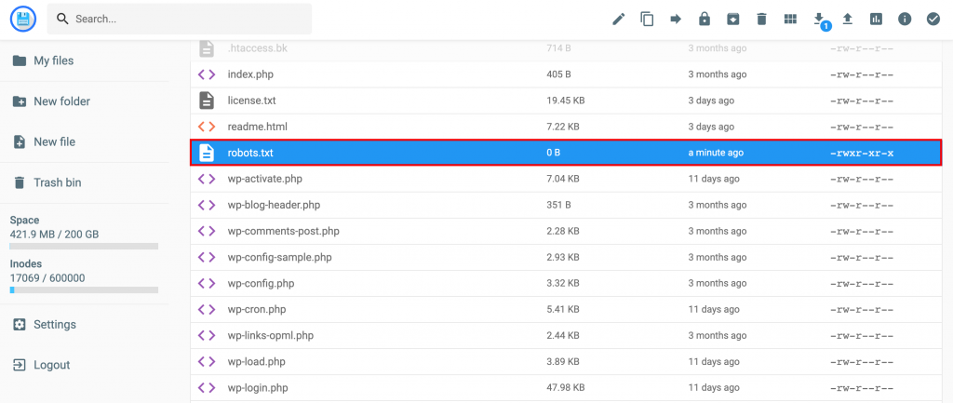The image size is (953, 403).
Task: Click the download icon with badge
Action: point(819,19)
